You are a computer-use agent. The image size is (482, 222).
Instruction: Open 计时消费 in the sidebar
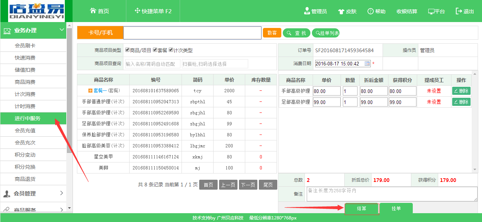click(33, 106)
